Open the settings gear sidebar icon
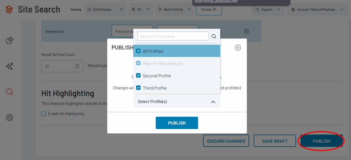 10,118
